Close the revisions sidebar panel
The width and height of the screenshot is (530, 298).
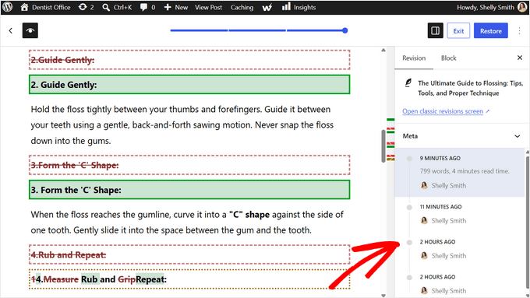coord(520,58)
